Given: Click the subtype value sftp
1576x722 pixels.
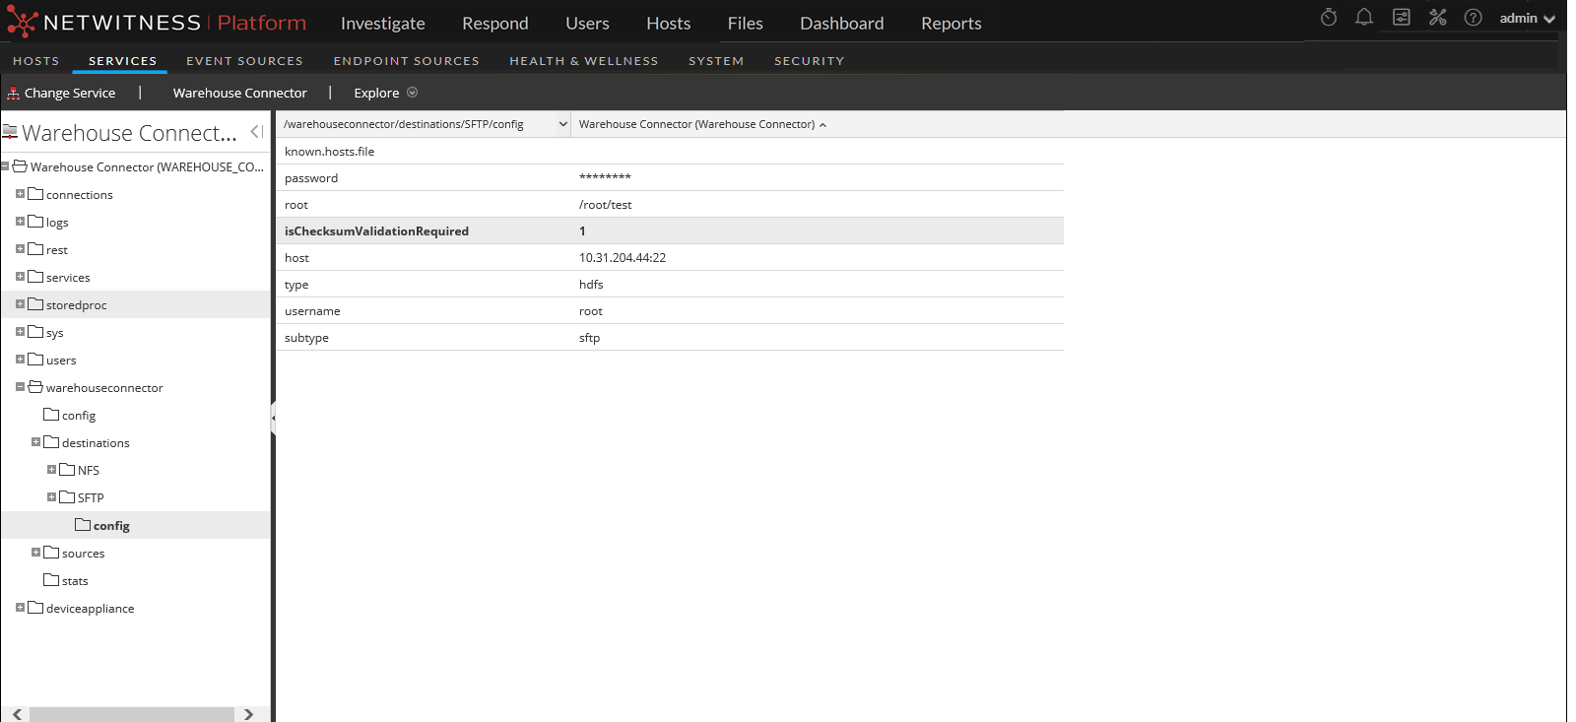Looking at the screenshot, I should (x=589, y=337).
